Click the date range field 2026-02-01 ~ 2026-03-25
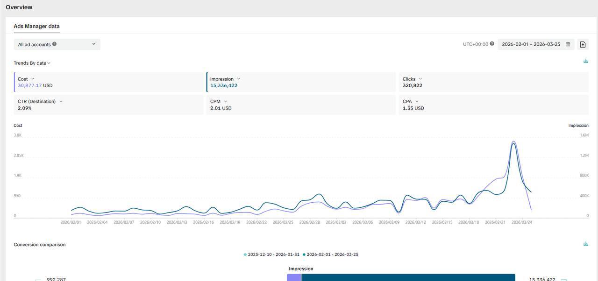This screenshot has width=598, height=281. click(531, 44)
